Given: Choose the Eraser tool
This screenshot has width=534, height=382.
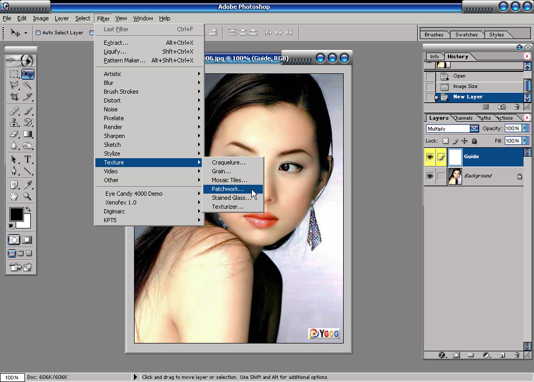Looking at the screenshot, I should click(x=14, y=134).
